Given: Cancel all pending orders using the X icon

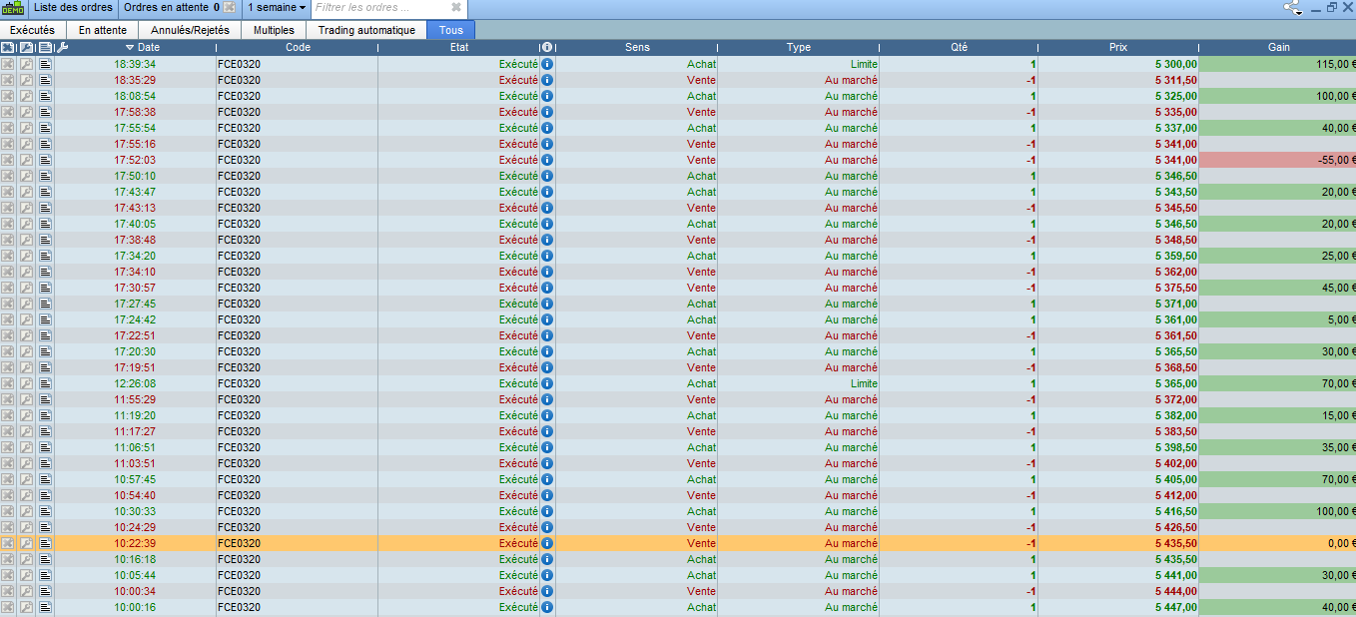Looking at the screenshot, I should click(230, 8).
